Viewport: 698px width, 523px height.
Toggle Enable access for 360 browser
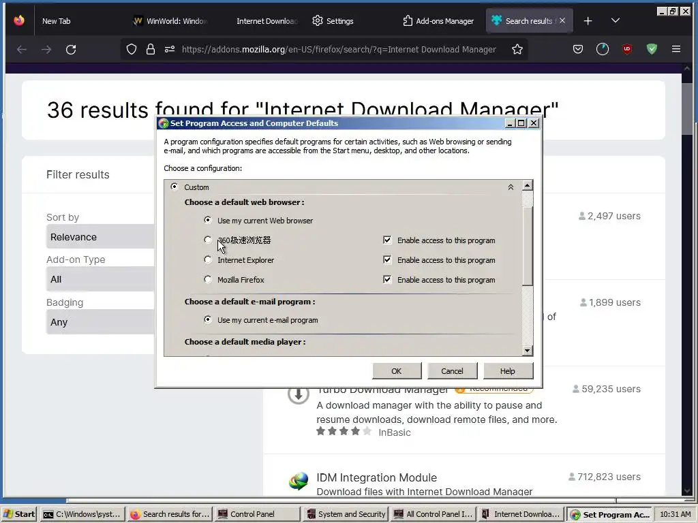387,240
